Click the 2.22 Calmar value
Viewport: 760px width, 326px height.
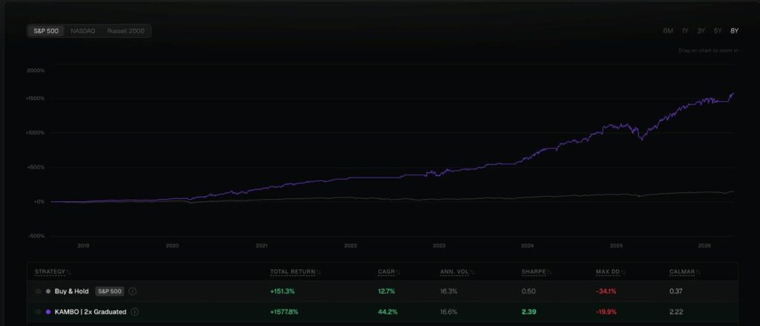676,312
